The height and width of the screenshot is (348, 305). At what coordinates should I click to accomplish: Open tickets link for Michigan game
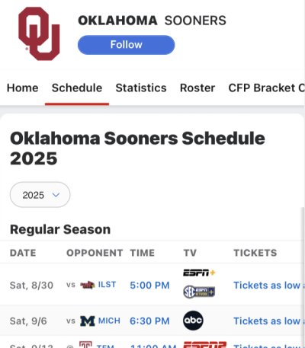coord(269,321)
